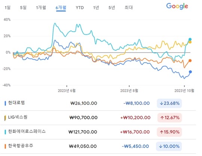The height and width of the screenshot is (156, 202).
Task: Open the 현대로템 stock row
Action: pyautogui.click(x=98, y=103)
